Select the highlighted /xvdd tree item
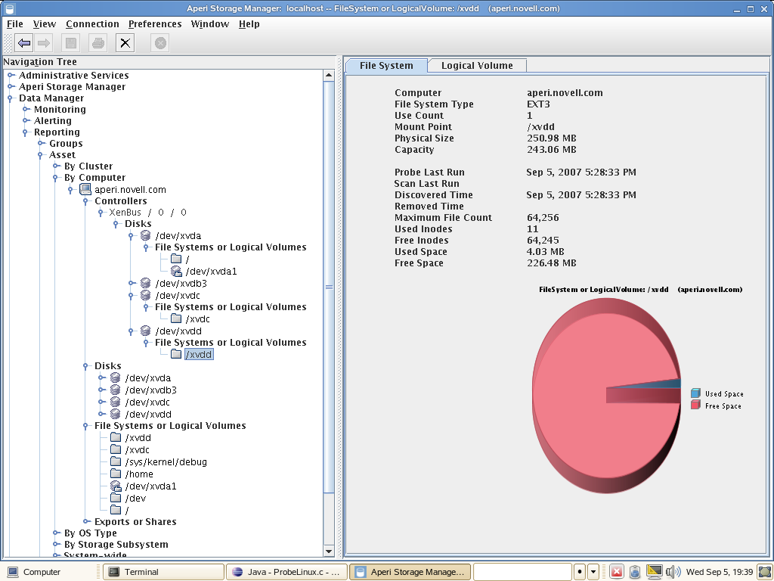The image size is (774, 581). point(199,354)
